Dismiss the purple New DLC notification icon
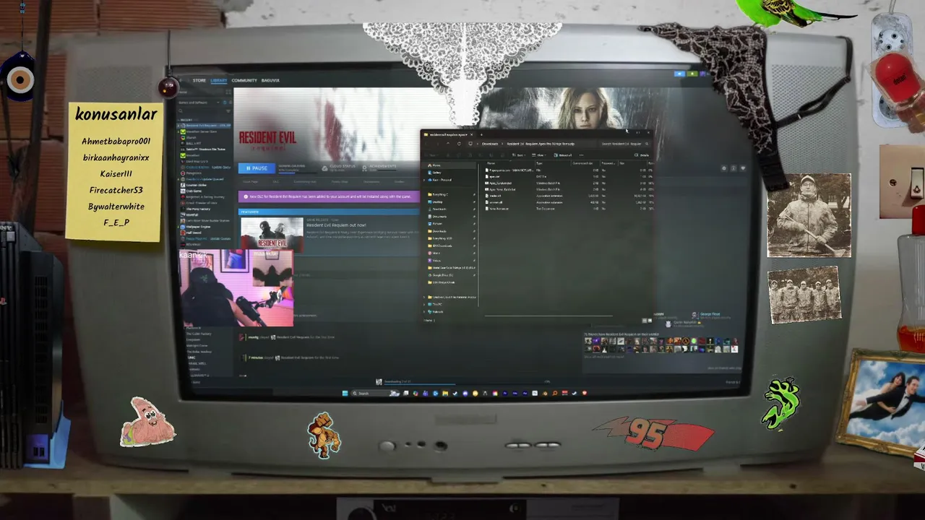 [x=246, y=196]
